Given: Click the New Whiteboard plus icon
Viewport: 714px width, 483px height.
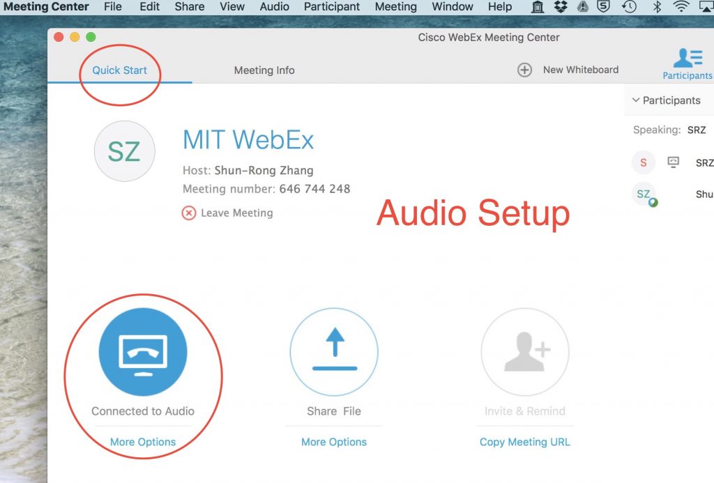Looking at the screenshot, I should coord(524,70).
